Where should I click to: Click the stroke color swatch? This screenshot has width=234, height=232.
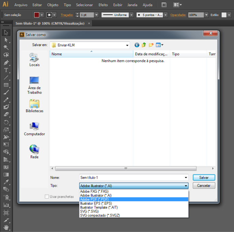pos(49,15)
